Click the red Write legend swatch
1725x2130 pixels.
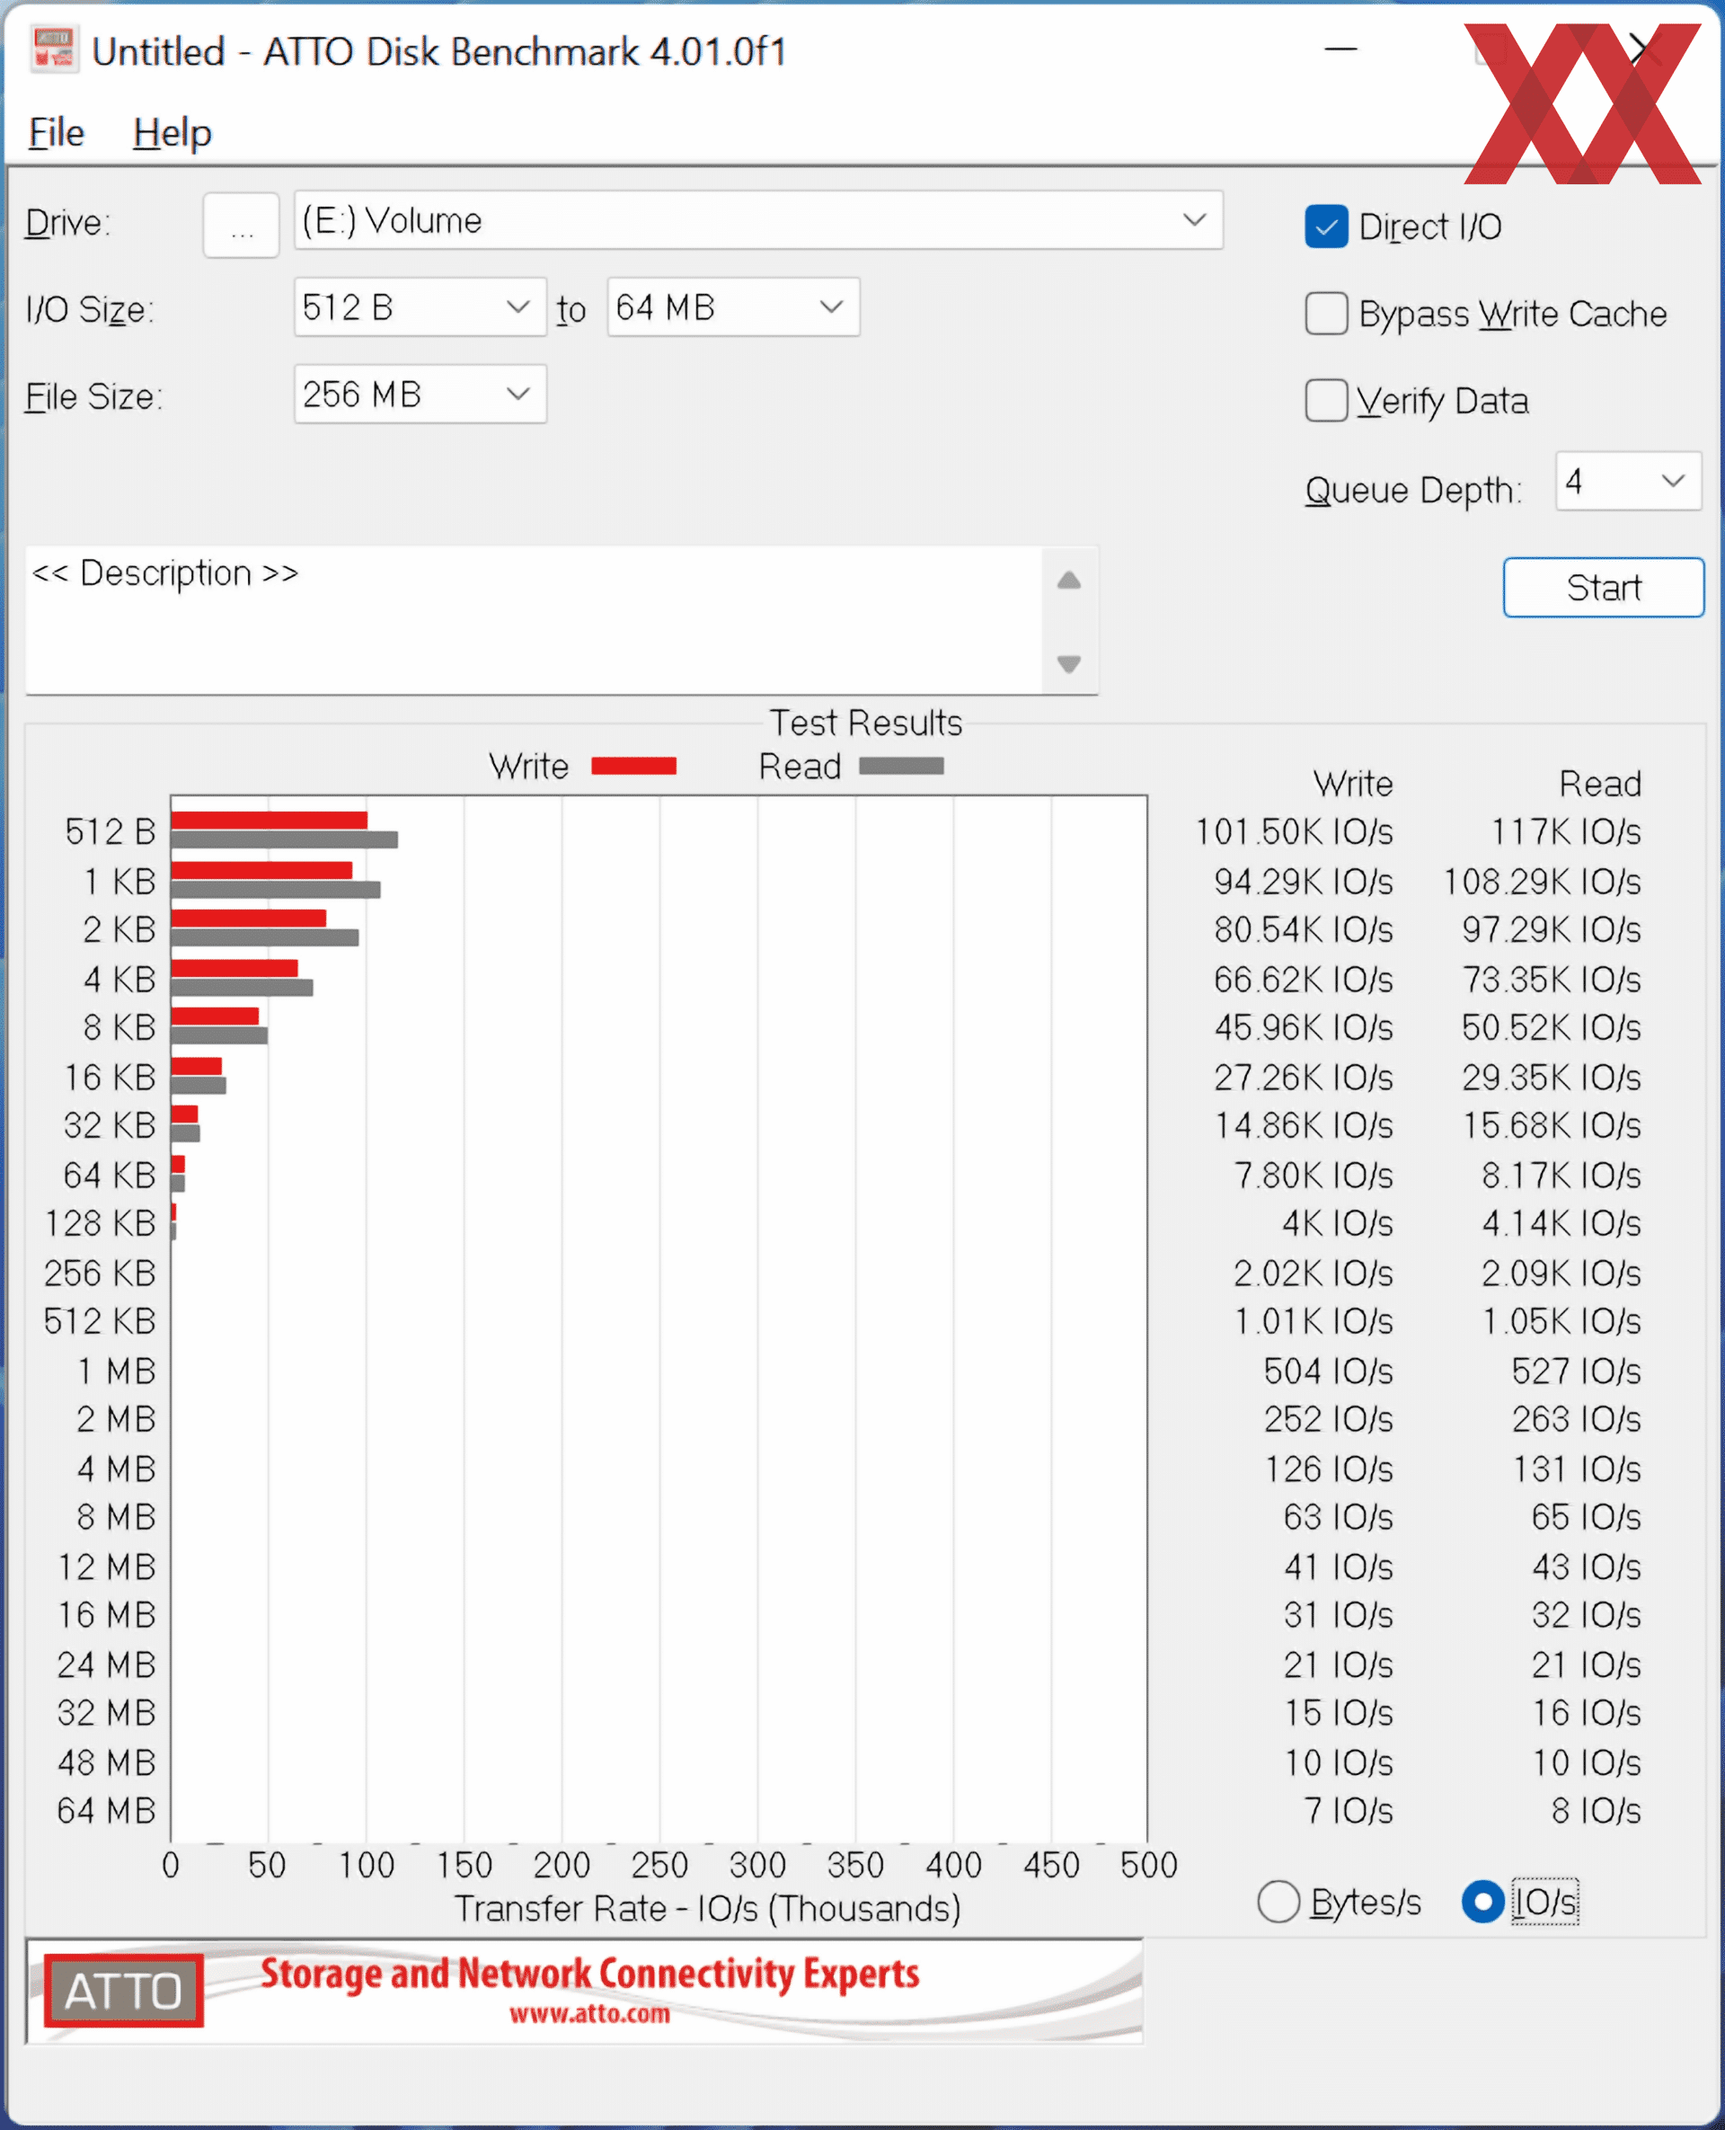click(633, 766)
